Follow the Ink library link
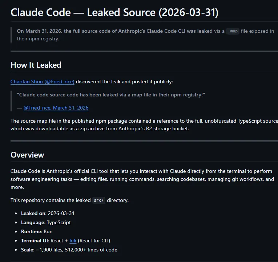The height and width of the screenshot is (262, 278). pos(73,241)
